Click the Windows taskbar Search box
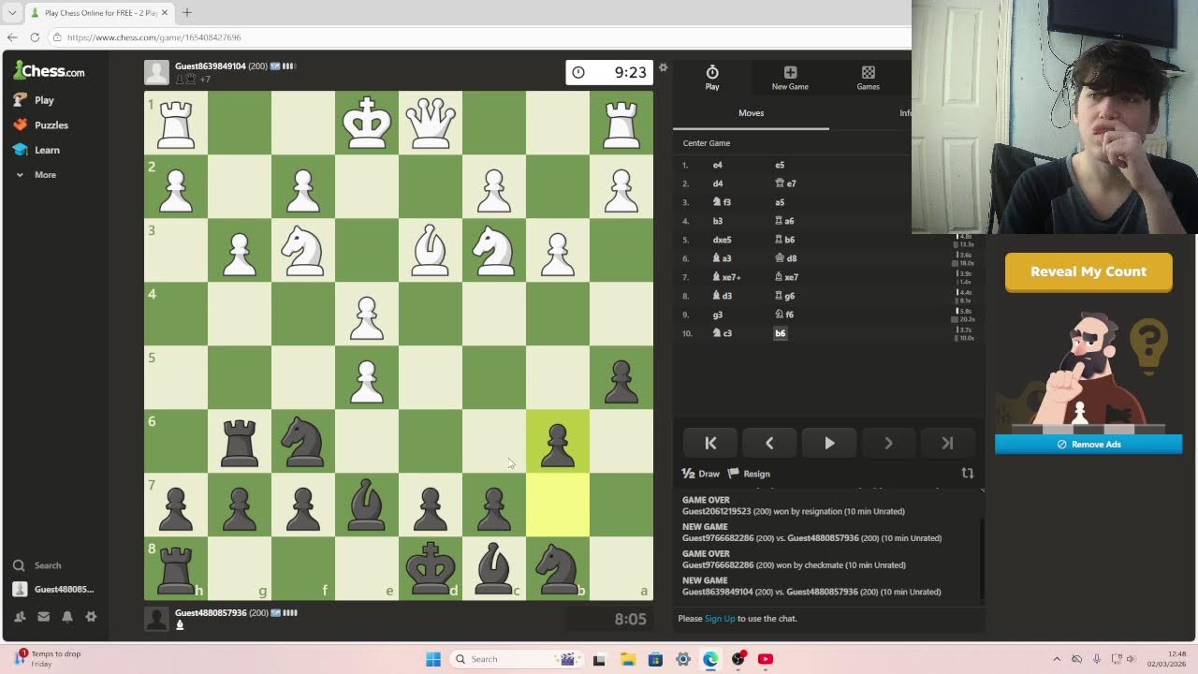 pyautogui.click(x=517, y=659)
